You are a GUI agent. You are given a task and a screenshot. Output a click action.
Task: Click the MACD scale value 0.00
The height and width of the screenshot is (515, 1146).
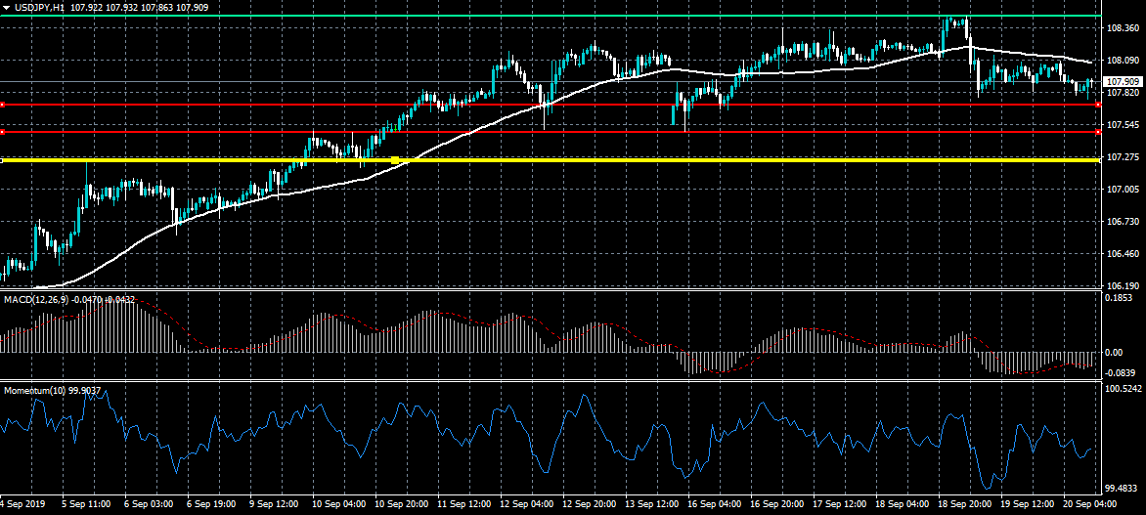point(1113,352)
